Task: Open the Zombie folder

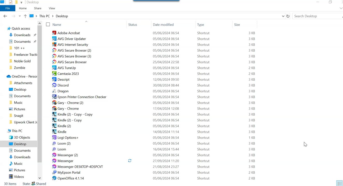Action: tap(19, 68)
